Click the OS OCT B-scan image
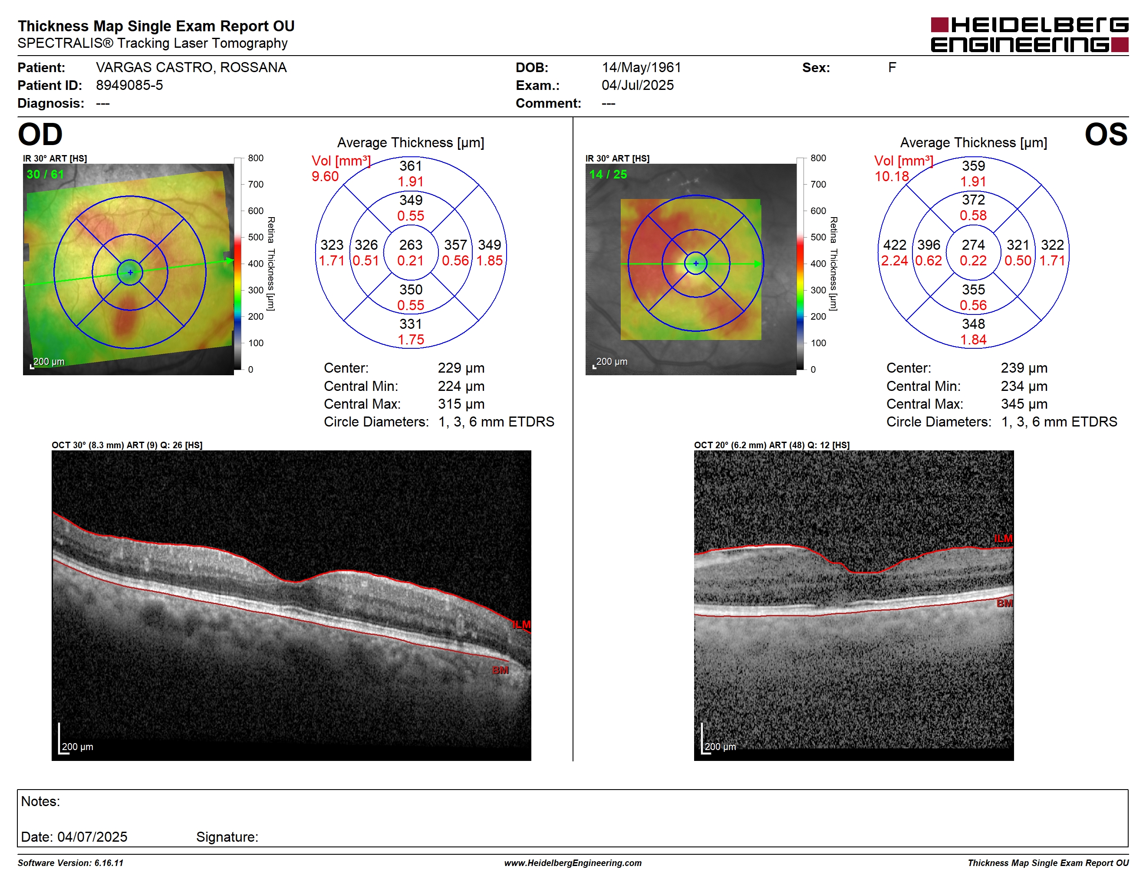 [x=854, y=605]
